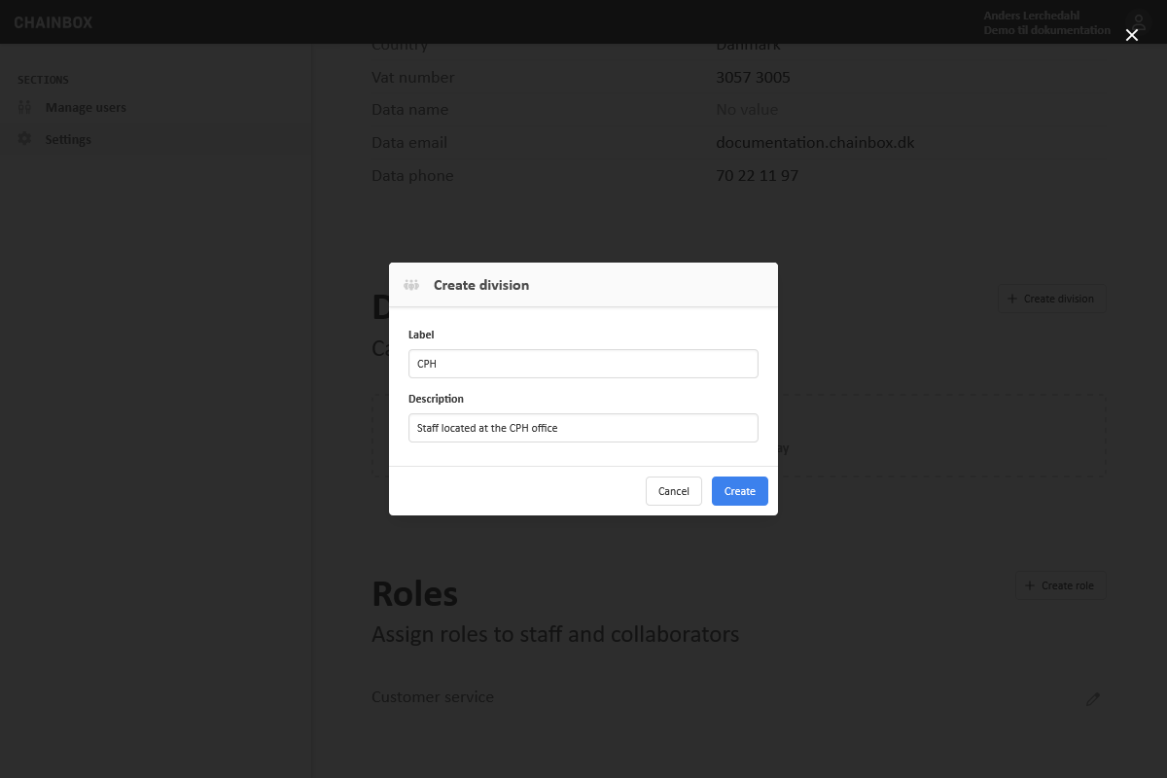Viewport: 1167px width, 778px height.
Task: Click the Anders Lerchedahl user name
Action: [x=1031, y=16]
